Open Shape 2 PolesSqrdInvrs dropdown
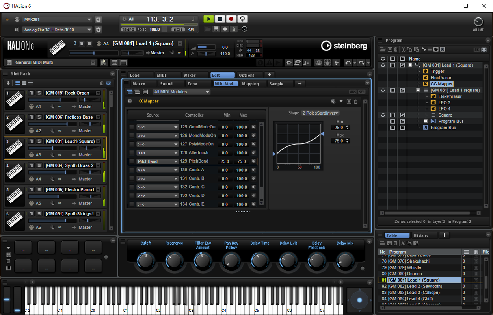 click(x=320, y=113)
